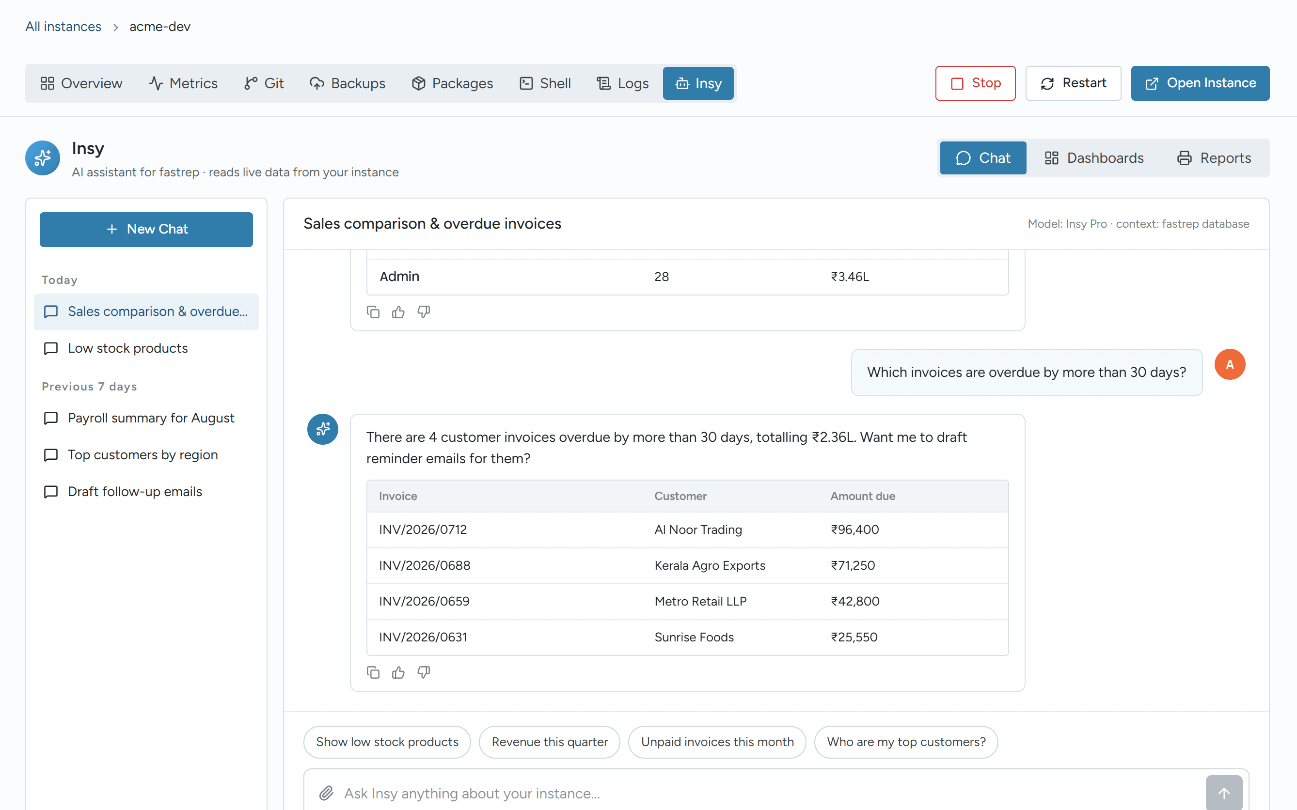Dislike the response with Admin row
Image resolution: width=1297 pixels, height=810 pixels.
click(x=424, y=312)
